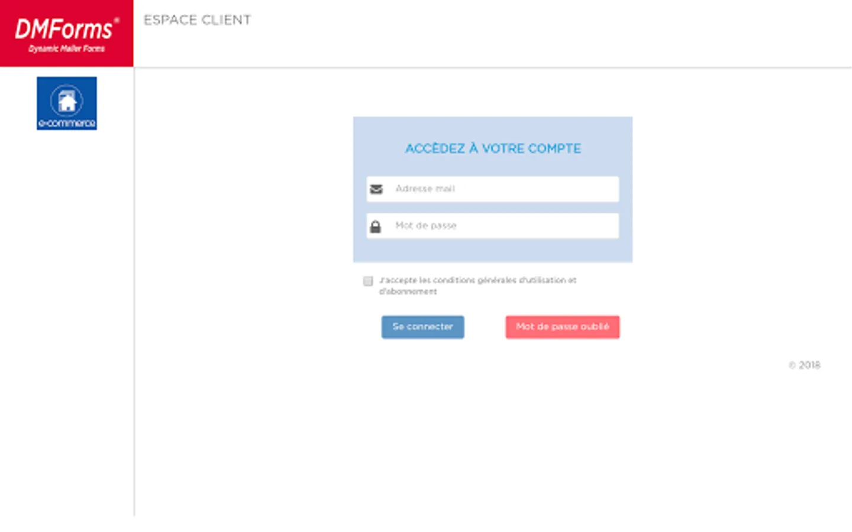The width and height of the screenshot is (852, 532).
Task: Focus the Adresse mail input field
Action: click(x=492, y=189)
